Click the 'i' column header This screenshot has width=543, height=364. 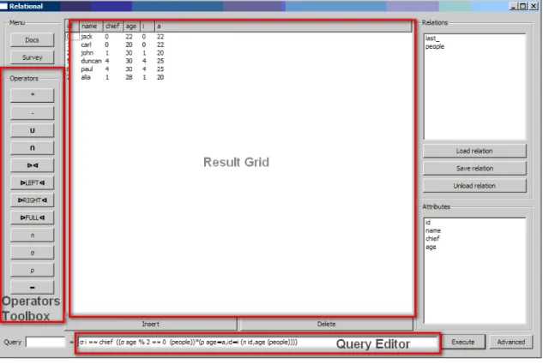click(148, 27)
